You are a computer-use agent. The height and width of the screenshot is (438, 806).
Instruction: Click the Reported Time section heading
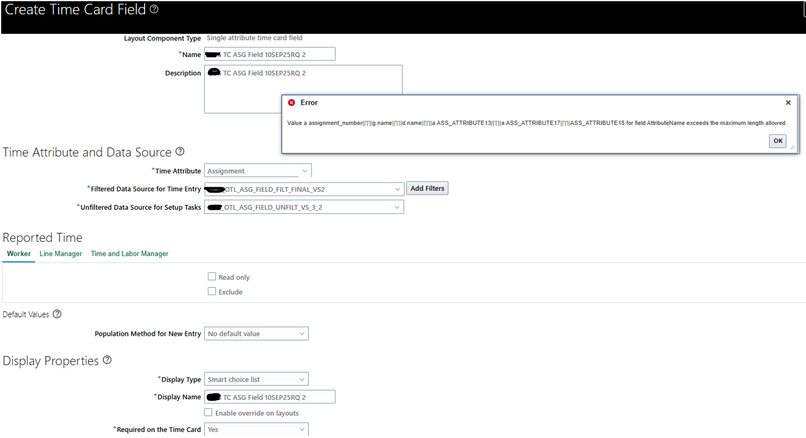pyautogui.click(x=42, y=238)
